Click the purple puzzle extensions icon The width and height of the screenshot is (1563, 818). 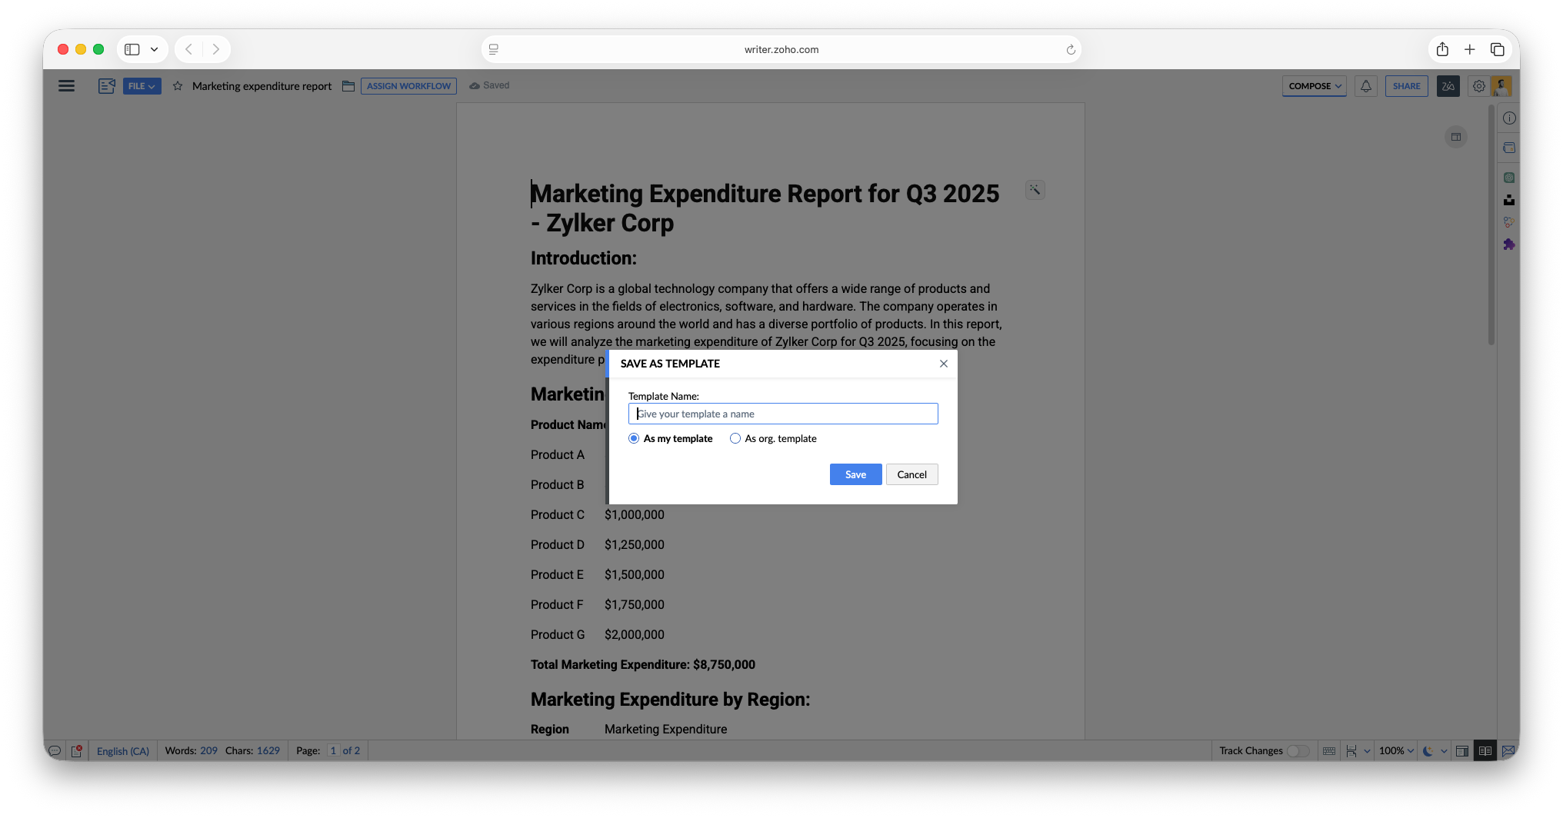[x=1509, y=244]
